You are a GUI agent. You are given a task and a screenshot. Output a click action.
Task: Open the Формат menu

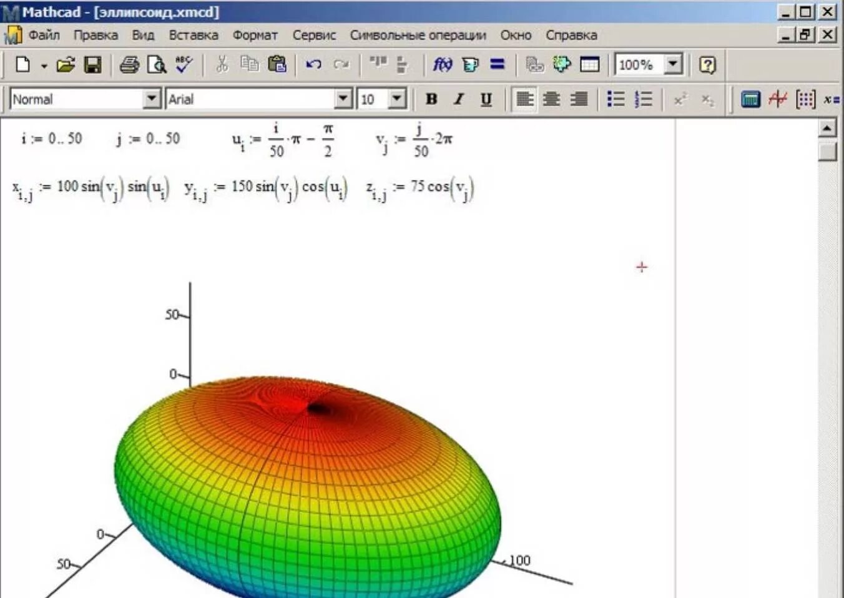(255, 35)
